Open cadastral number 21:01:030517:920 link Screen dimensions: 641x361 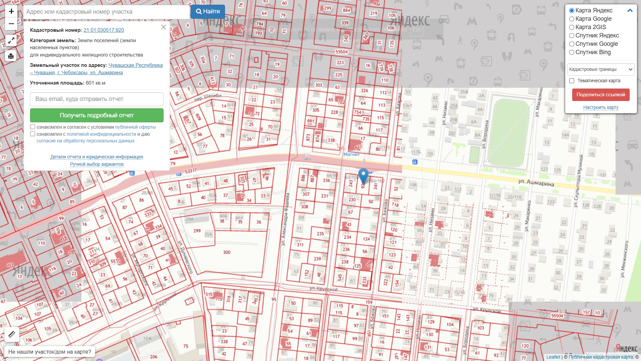104,30
